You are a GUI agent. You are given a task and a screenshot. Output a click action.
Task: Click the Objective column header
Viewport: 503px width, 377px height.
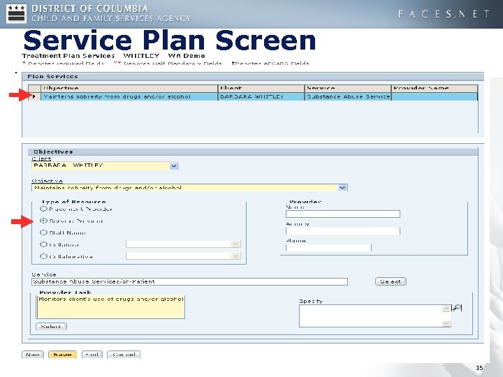tap(129, 88)
